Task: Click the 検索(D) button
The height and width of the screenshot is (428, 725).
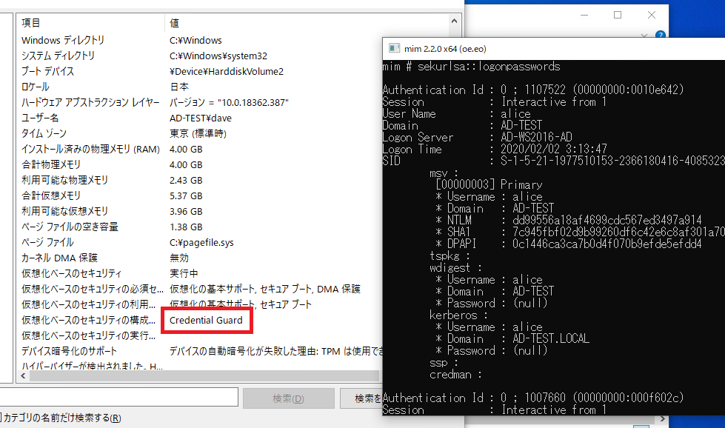Action: pyautogui.click(x=289, y=398)
